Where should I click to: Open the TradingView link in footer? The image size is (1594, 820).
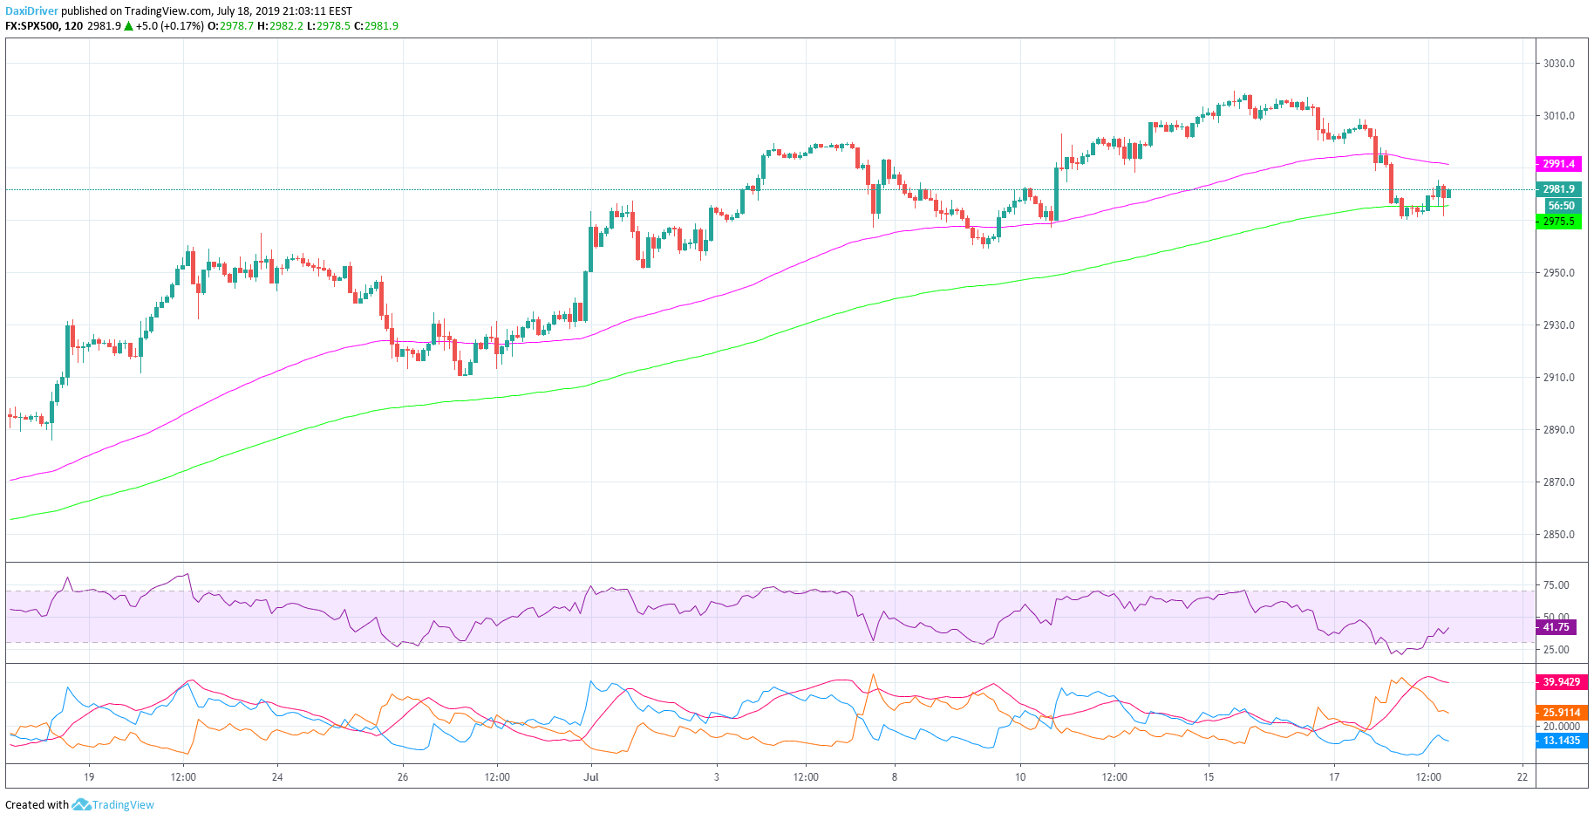pos(123,804)
